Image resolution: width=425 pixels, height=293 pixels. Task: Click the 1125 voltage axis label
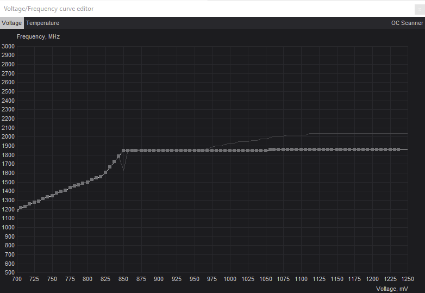click(318, 279)
